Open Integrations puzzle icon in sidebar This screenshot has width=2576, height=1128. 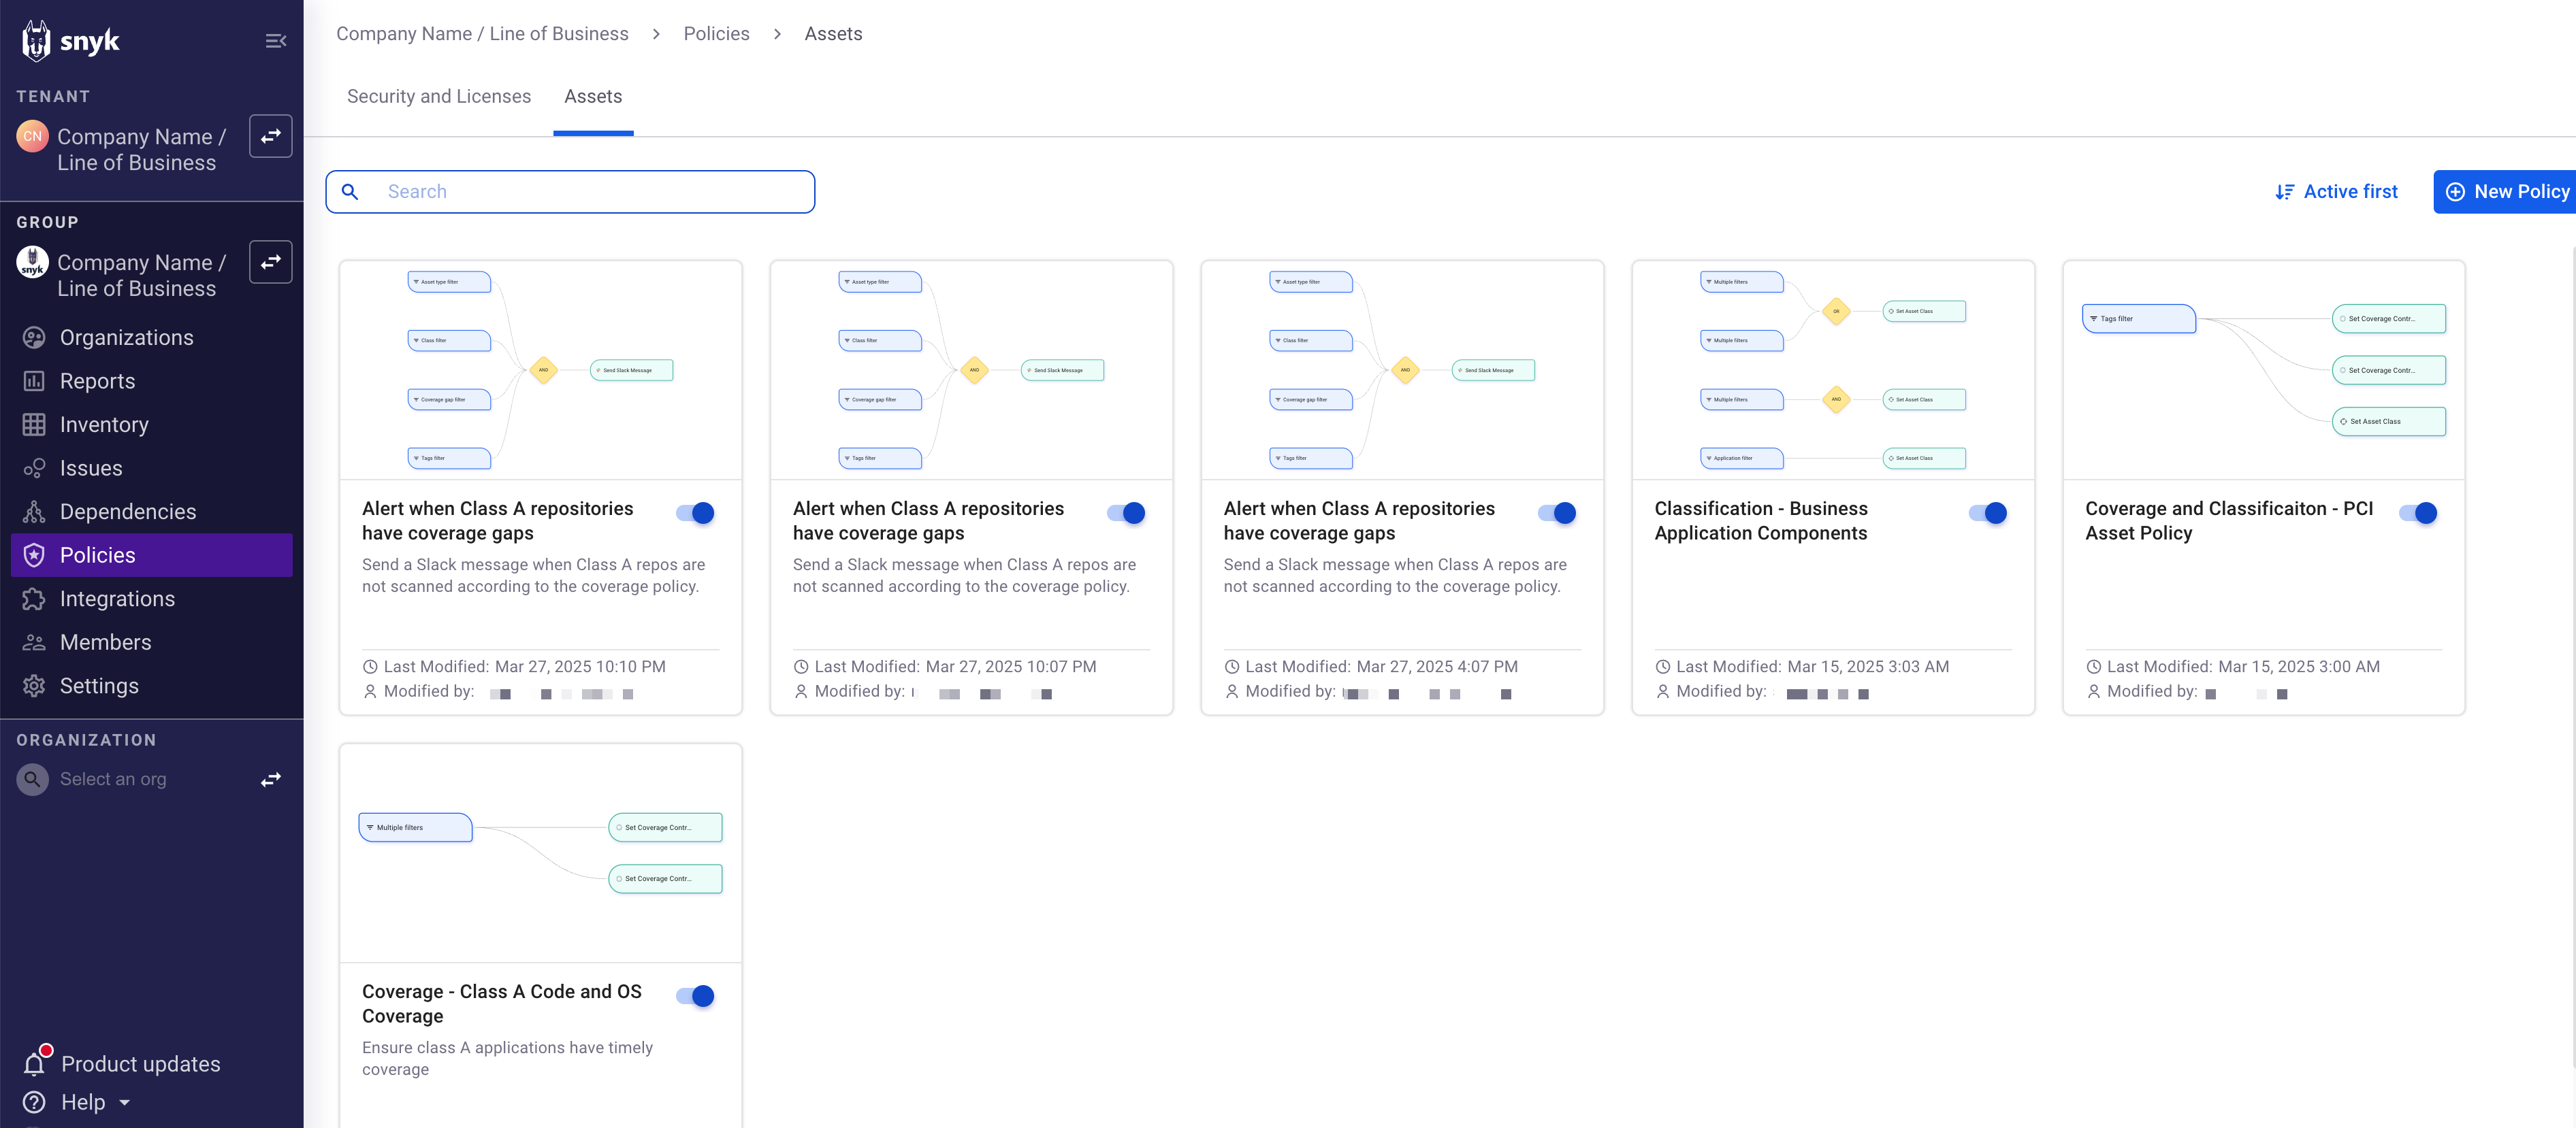tap(34, 599)
